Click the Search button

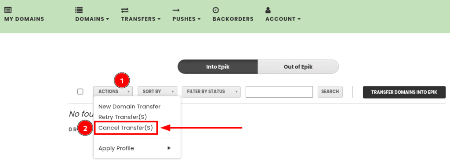point(330,92)
